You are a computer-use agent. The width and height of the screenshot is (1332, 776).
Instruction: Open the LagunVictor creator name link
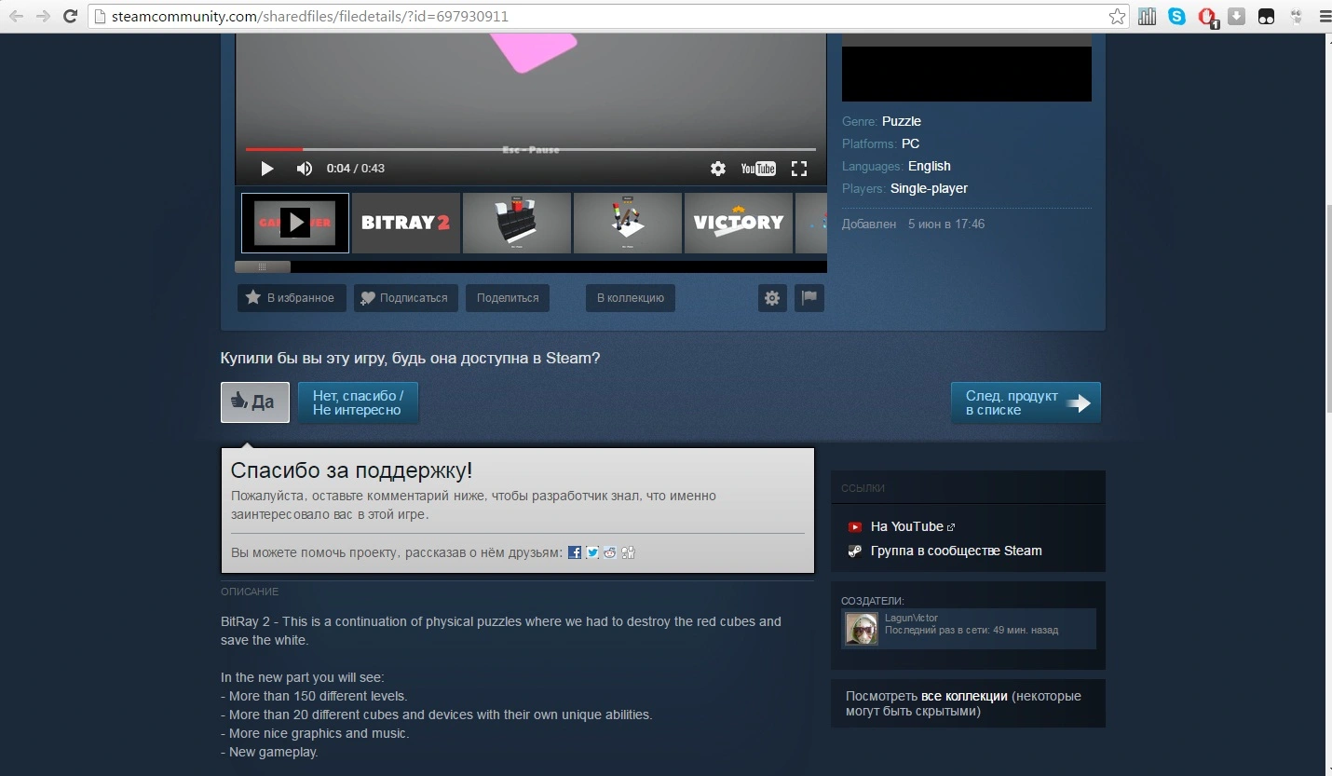pyautogui.click(x=911, y=618)
